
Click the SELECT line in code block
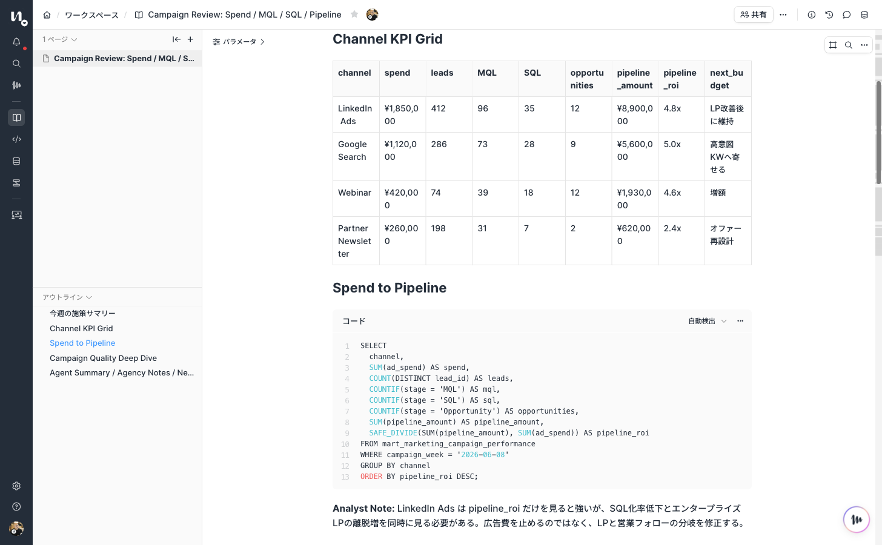click(x=373, y=346)
